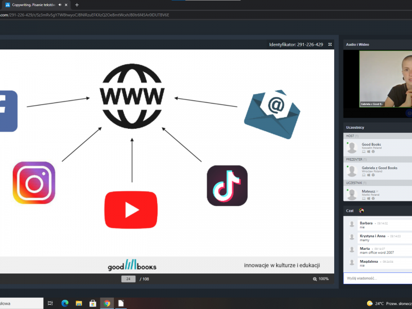
Task: Click Barbara's chat message 'nie'
Action: pyautogui.click(x=362, y=227)
